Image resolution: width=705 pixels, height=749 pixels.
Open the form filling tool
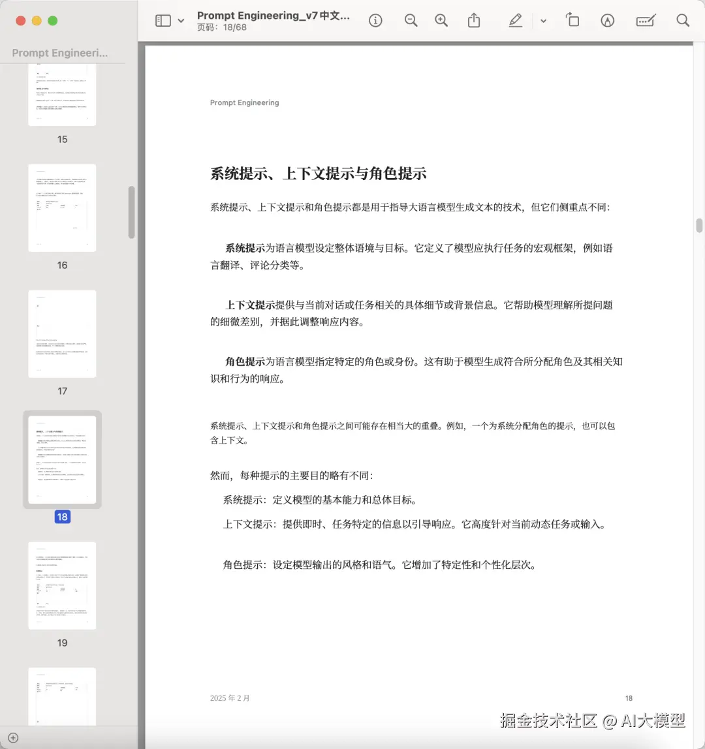[646, 20]
